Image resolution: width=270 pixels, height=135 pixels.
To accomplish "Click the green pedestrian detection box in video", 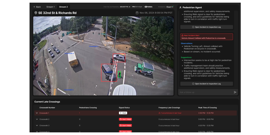I will pyautogui.click(x=119, y=75).
